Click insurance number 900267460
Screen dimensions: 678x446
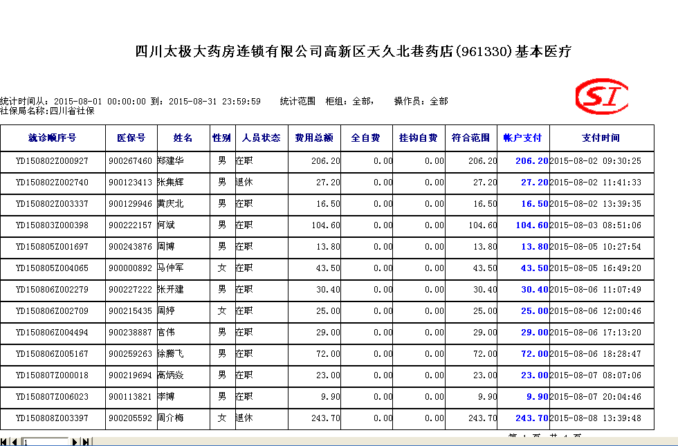click(131, 161)
